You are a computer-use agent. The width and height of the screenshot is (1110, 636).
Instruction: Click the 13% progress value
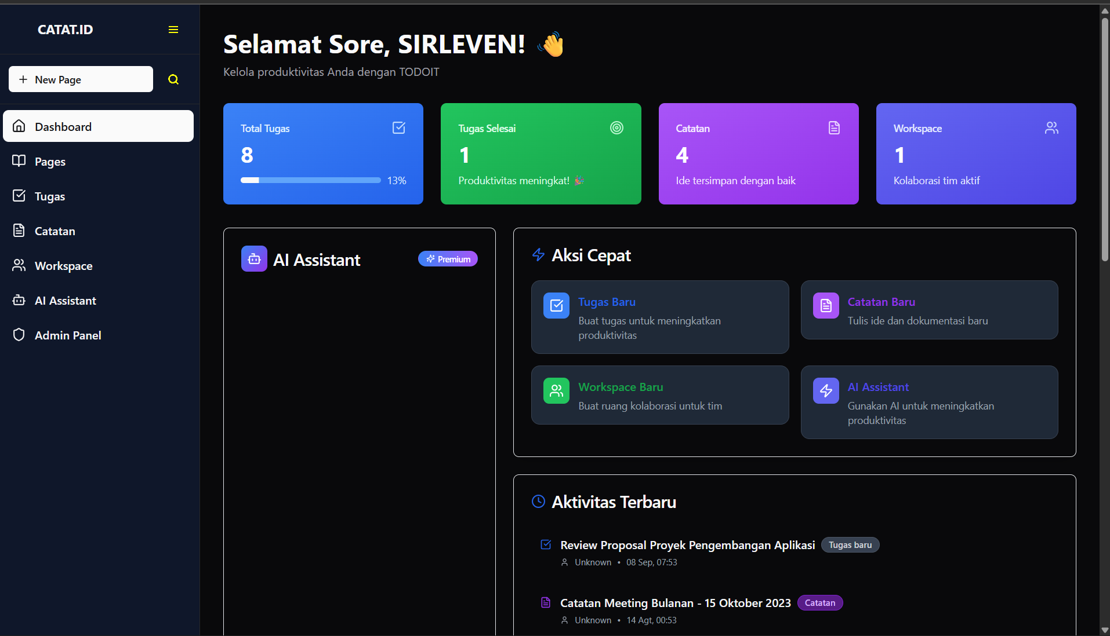397,181
